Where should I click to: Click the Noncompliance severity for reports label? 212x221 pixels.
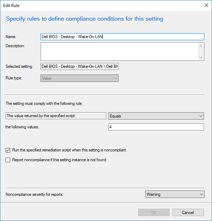(37, 194)
